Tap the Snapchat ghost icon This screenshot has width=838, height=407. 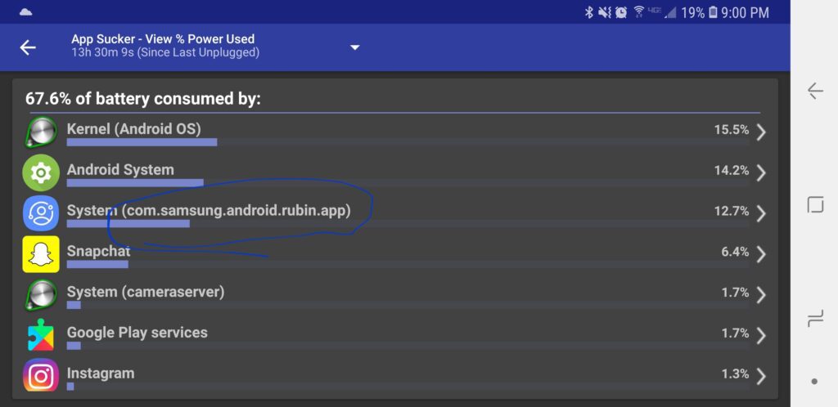click(x=41, y=254)
